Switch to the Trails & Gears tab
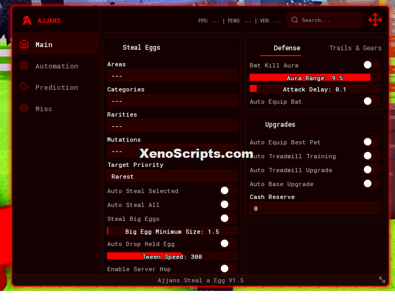The height and width of the screenshot is (307, 395). click(x=355, y=48)
